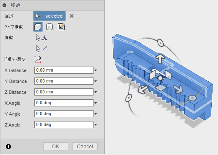Open X Angle dropdown arrow

tap(96, 103)
